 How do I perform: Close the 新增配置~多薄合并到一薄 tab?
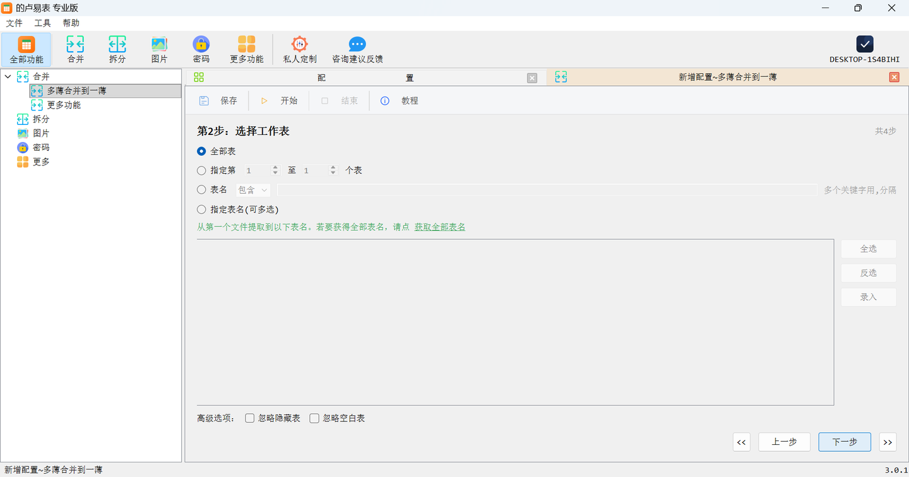coord(894,77)
